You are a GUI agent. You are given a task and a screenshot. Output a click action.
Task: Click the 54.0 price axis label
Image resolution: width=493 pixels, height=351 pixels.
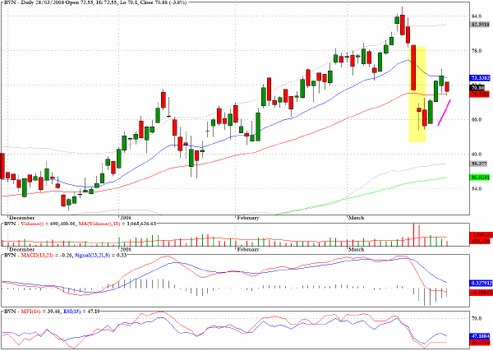tap(476, 189)
